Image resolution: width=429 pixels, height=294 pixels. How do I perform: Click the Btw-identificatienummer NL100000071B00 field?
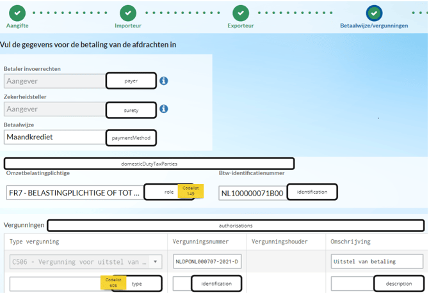click(x=253, y=193)
